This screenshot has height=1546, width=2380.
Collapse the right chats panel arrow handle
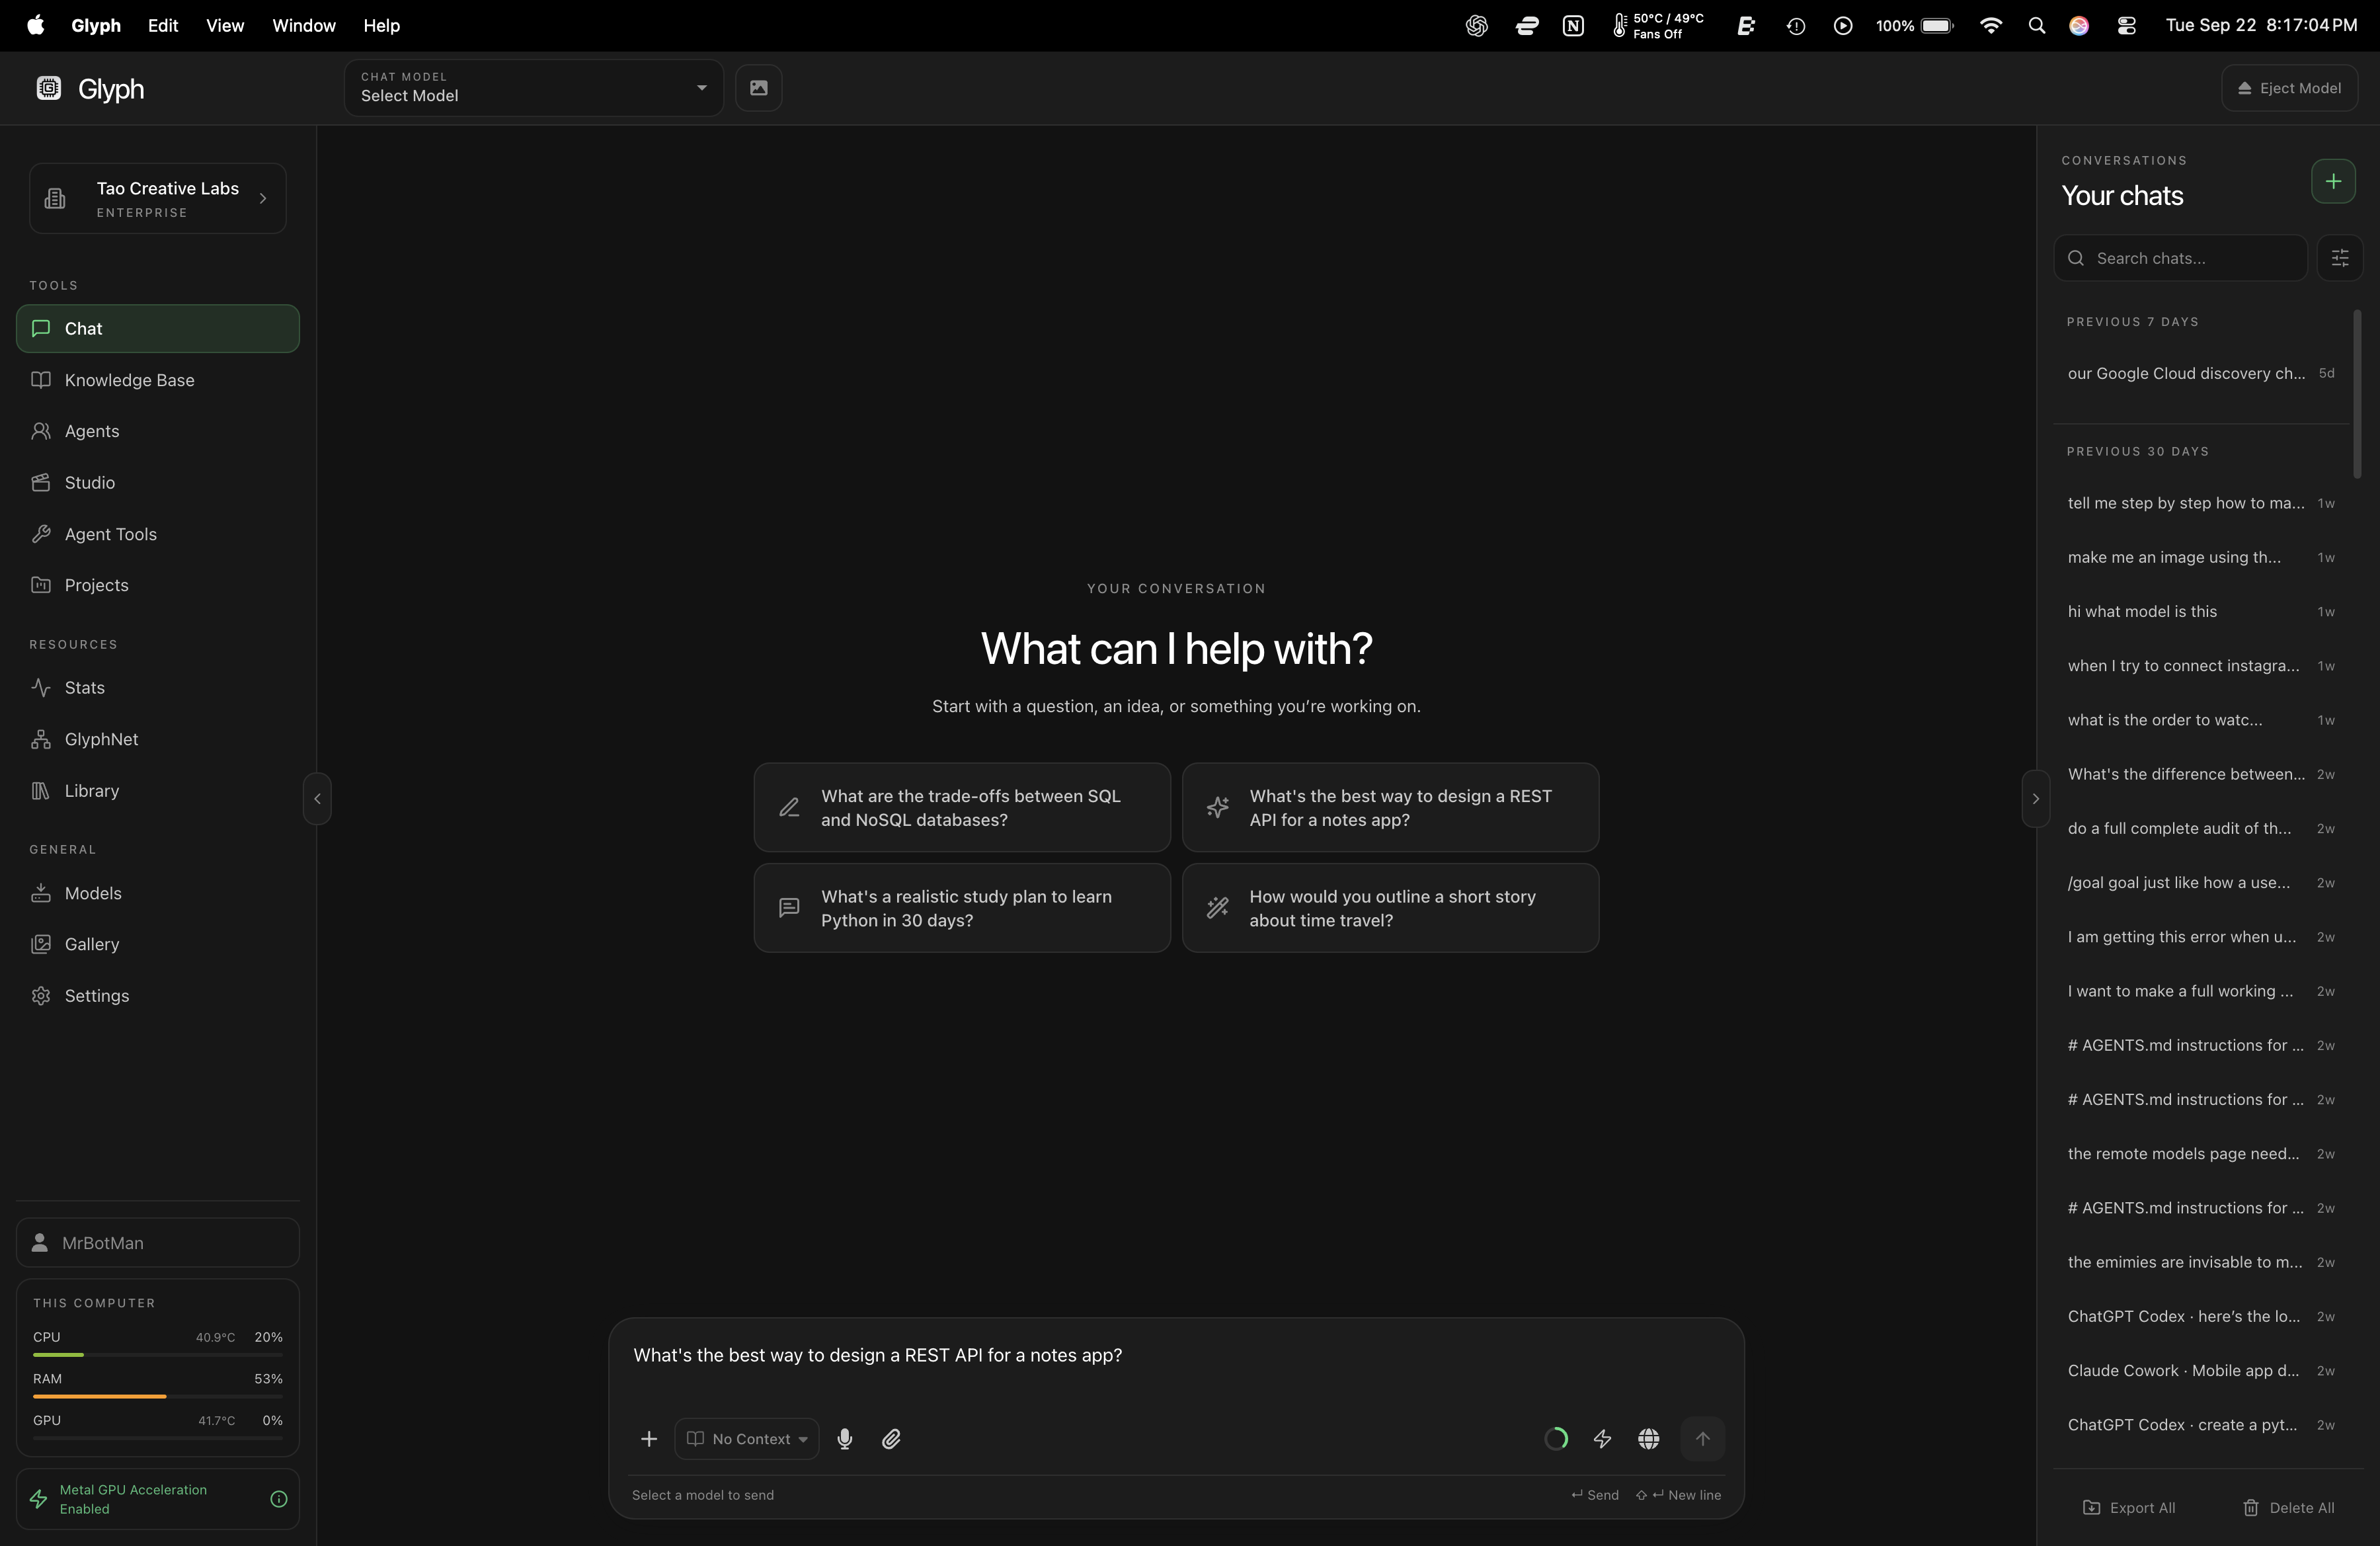2035,798
